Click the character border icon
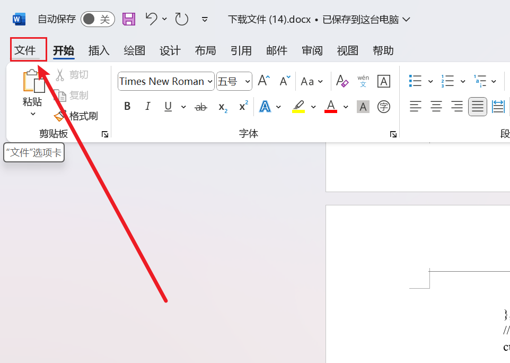Screen dimensions: 510x363 tap(384, 81)
